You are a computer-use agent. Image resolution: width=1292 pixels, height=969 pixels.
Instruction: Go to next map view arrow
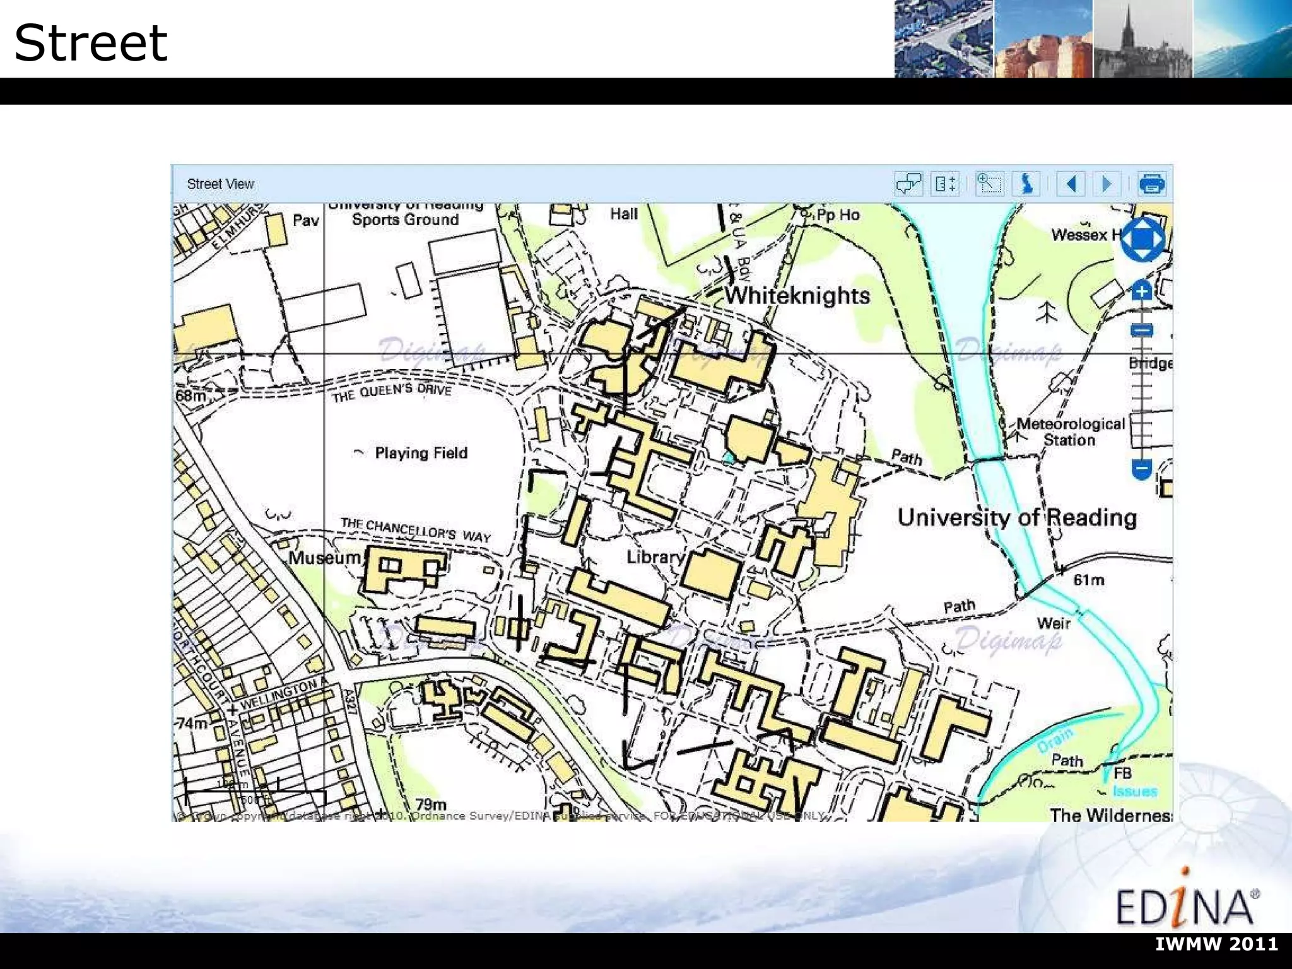pos(1107,184)
